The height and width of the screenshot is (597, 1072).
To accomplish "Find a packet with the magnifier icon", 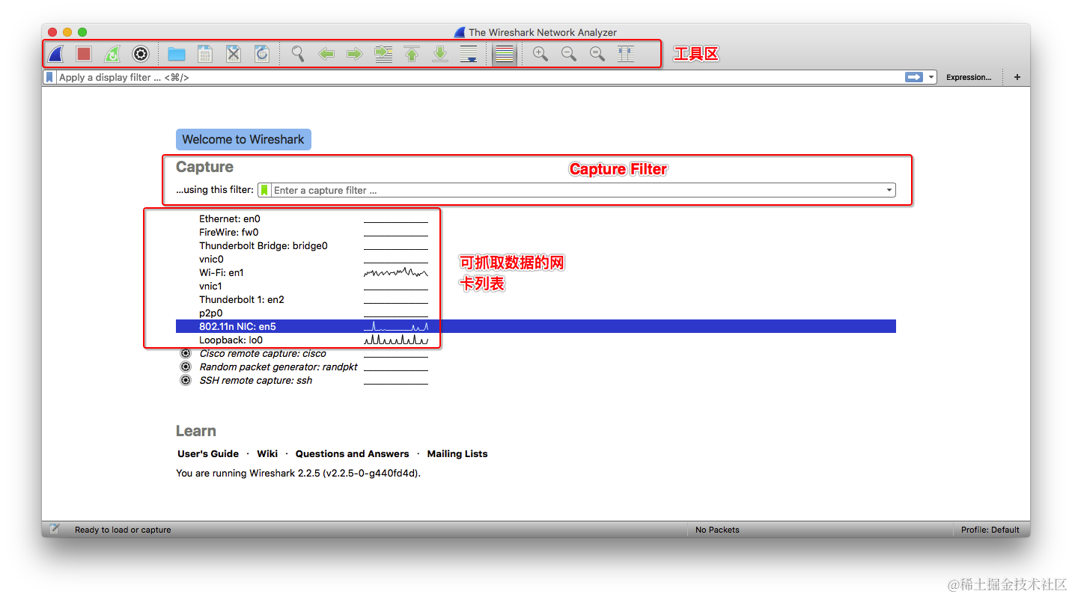I will 298,54.
